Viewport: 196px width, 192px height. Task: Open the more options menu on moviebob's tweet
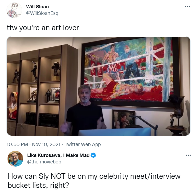pos(188,155)
